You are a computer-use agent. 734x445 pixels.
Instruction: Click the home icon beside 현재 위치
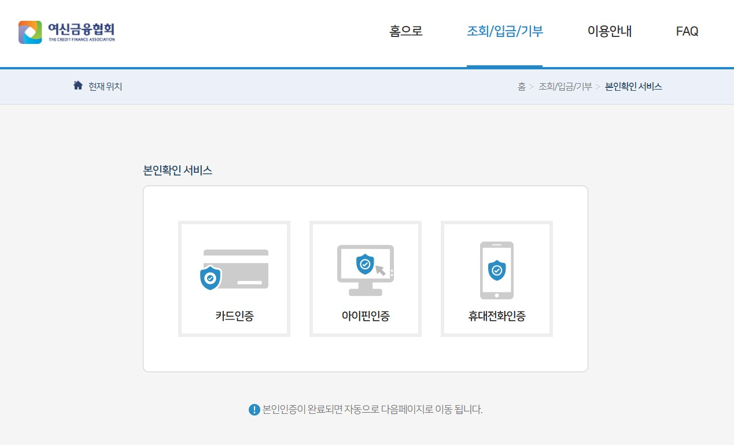point(78,86)
